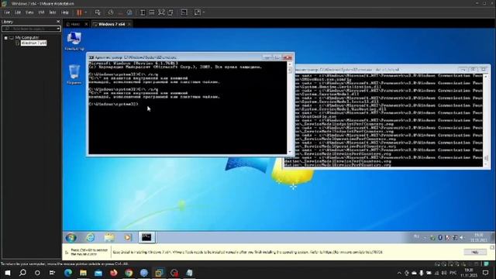Select the Recycle Bin desktop icon
496x279 pixels.
click(74, 74)
